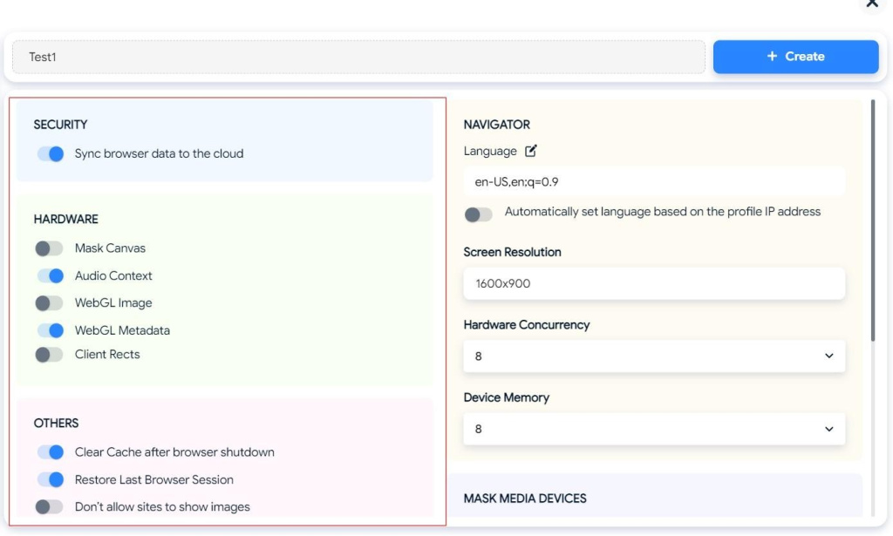Toggle automatic language based on profile IP

tap(479, 214)
